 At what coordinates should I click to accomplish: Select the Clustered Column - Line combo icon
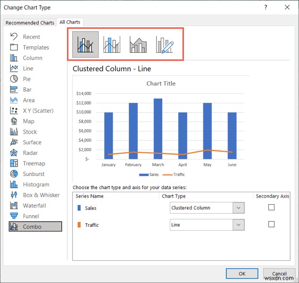pos(85,44)
